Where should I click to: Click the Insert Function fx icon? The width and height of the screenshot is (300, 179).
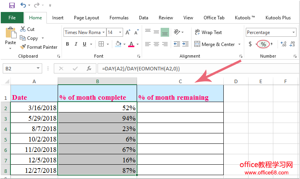point(89,68)
